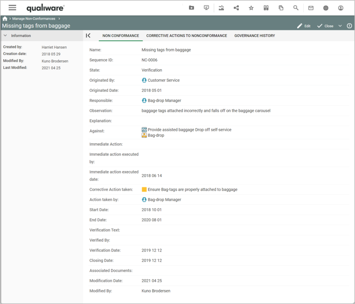
Task: Click the share icon in top toolbar
Action: click(x=236, y=8)
